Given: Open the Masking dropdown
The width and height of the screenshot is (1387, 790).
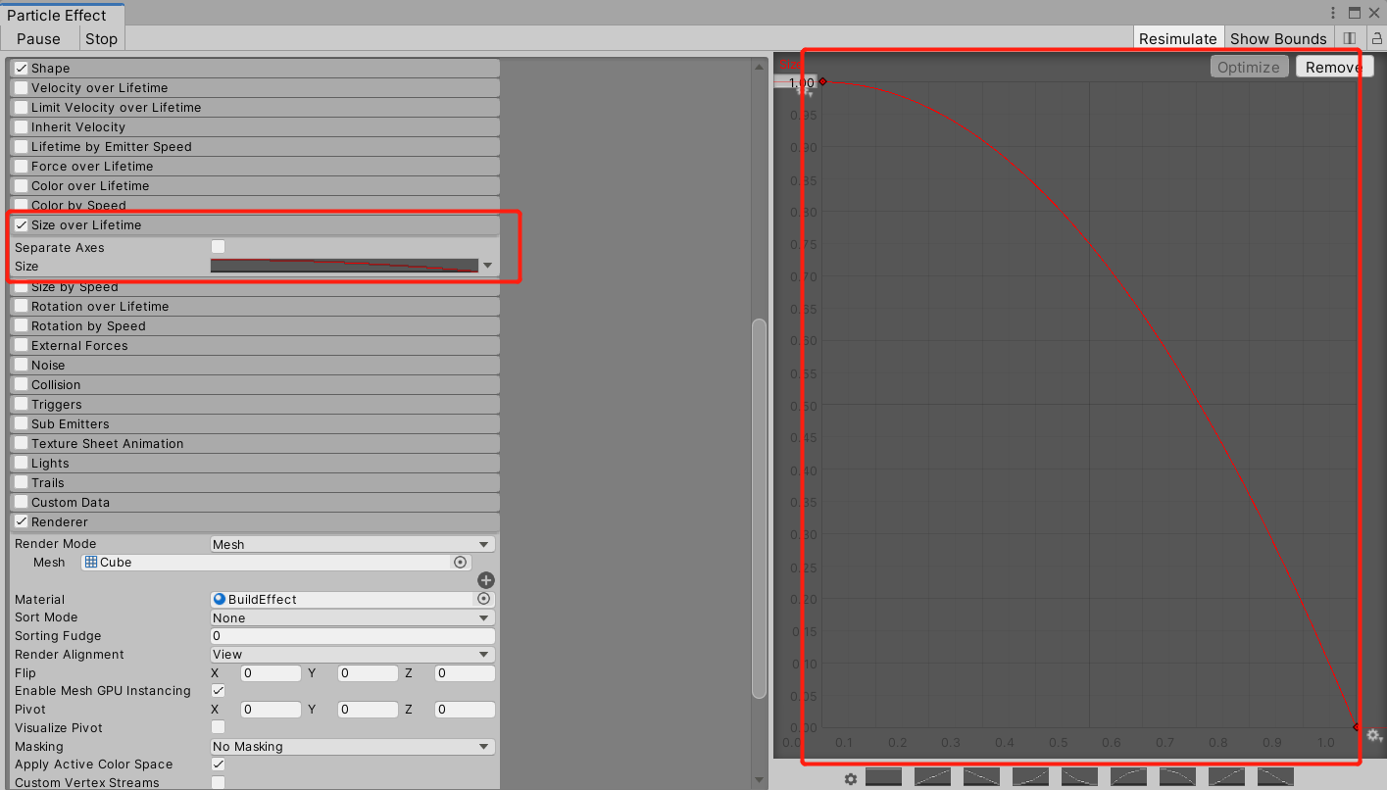Looking at the screenshot, I should 353,746.
